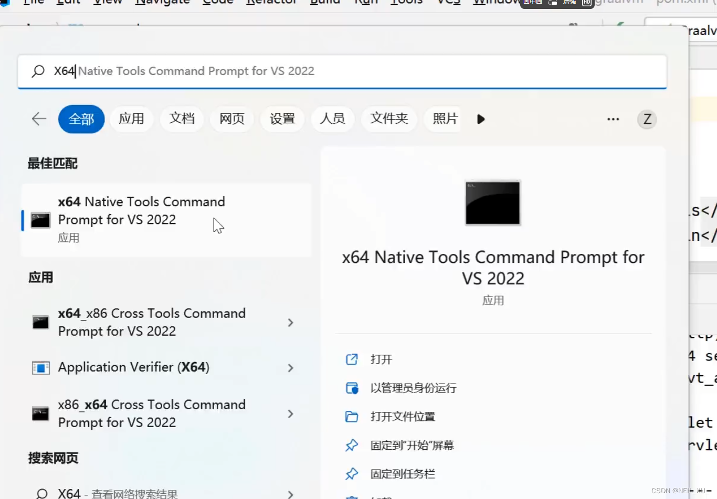Click the 打开 open icon
This screenshot has height=499, width=717.
[x=352, y=359]
